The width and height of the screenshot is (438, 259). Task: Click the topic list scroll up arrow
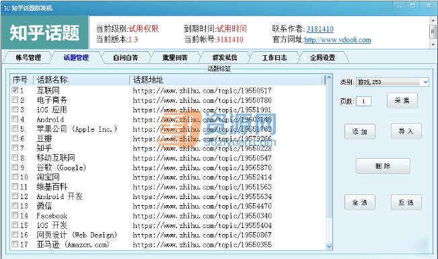point(329,77)
